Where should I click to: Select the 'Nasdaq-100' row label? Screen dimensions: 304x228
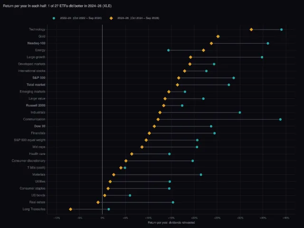[36, 43]
